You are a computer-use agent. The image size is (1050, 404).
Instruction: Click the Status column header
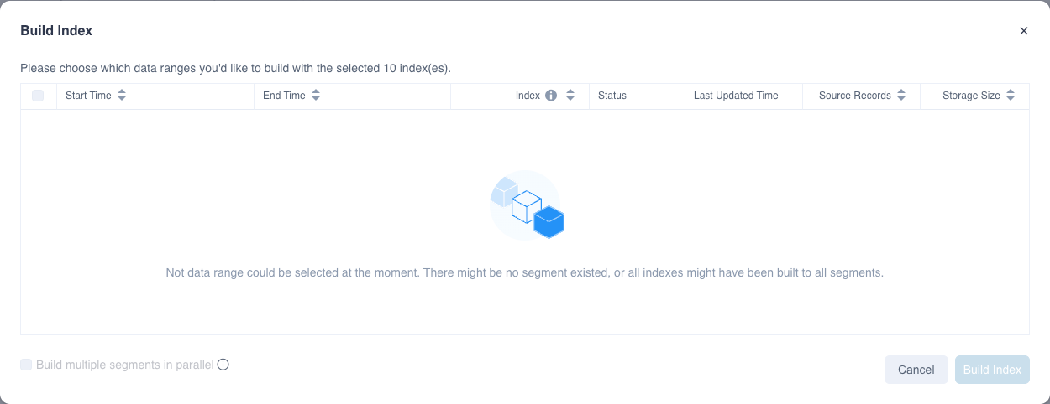[612, 96]
